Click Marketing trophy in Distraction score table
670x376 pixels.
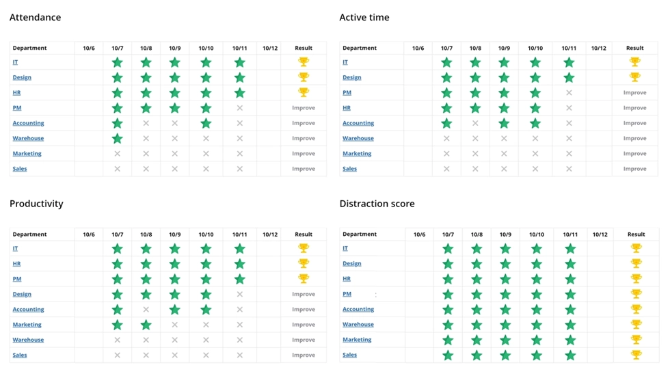click(x=636, y=340)
